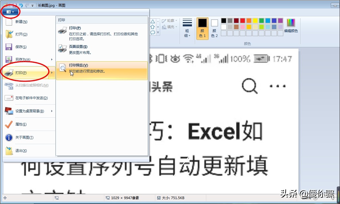
Task: Pick the brown palette swatch
Action: [236, 27]
